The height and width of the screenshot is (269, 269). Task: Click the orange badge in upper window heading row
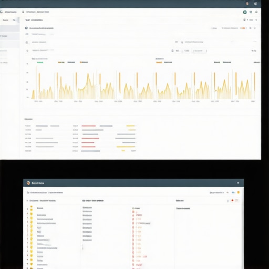click(x=243, y=28)
